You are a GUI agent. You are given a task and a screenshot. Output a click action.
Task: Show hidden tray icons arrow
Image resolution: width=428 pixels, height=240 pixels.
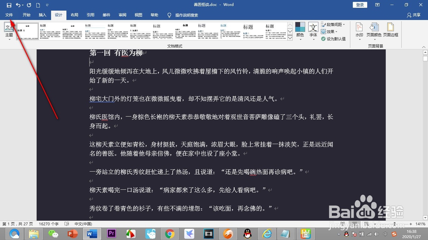[x=339, y=234]
